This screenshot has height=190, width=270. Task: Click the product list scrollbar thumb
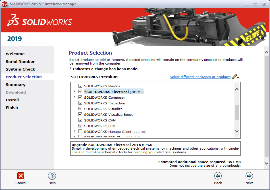237,112
